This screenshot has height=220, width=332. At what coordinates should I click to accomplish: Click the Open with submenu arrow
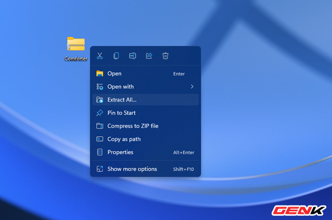192,86
